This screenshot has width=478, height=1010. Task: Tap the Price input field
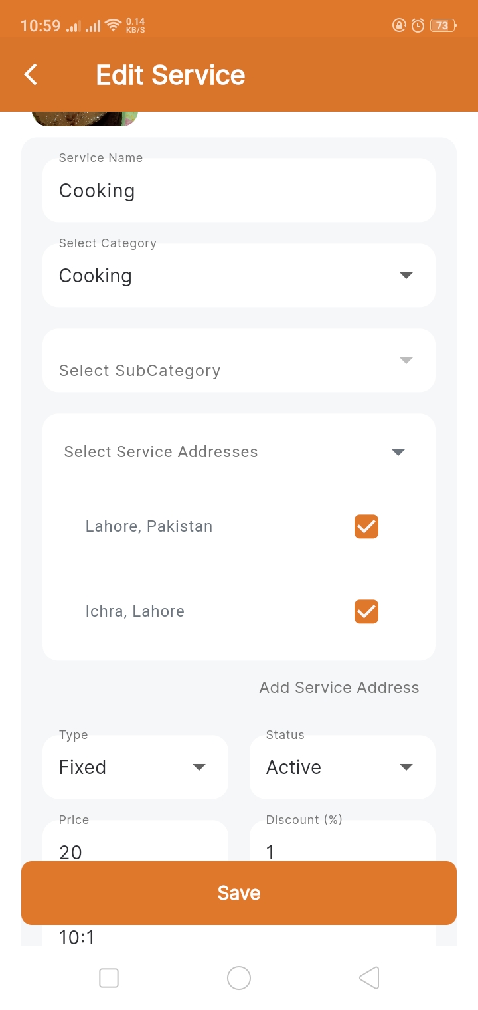point(135,844)
